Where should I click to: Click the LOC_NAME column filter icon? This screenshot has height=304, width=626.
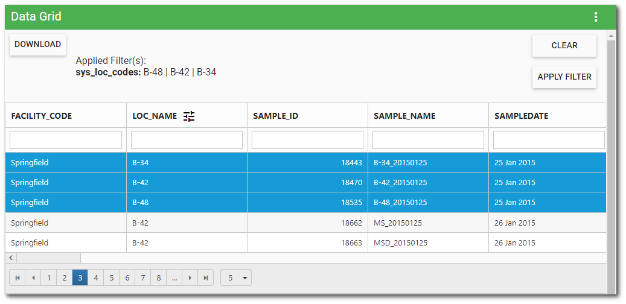click(x=189, y=116)
